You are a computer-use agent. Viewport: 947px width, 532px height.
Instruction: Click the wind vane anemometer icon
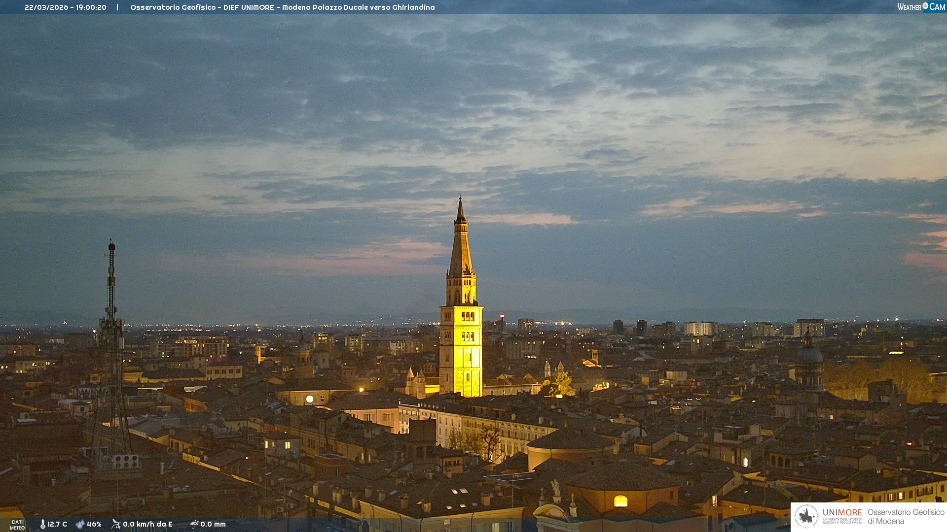[x=116, y=524]
